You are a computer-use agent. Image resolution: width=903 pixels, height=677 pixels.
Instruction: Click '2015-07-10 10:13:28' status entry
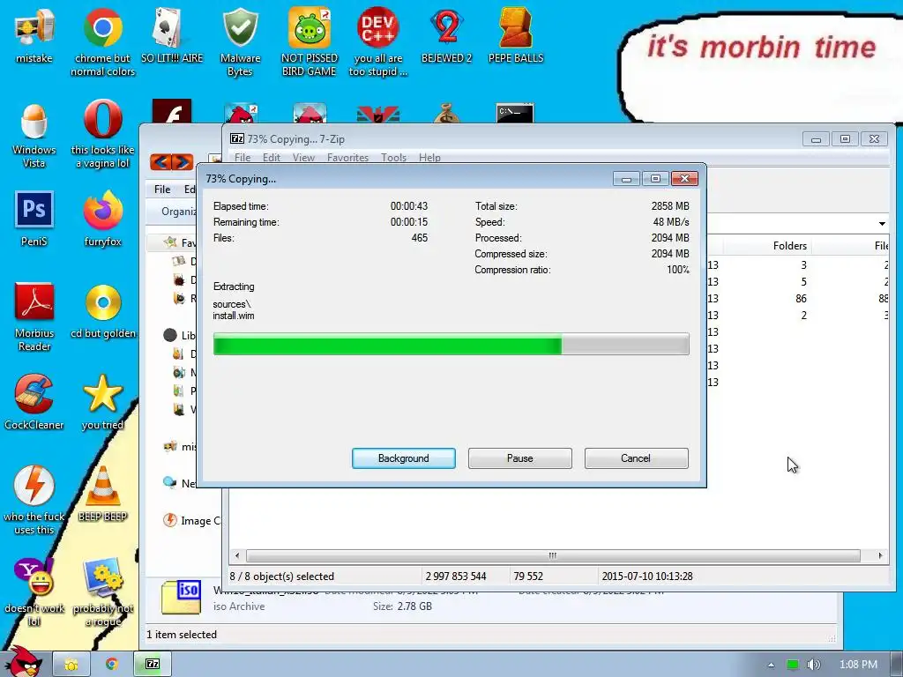(x=647, y=577)
